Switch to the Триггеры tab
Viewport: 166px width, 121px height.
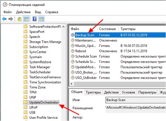[x=93, y=92]
